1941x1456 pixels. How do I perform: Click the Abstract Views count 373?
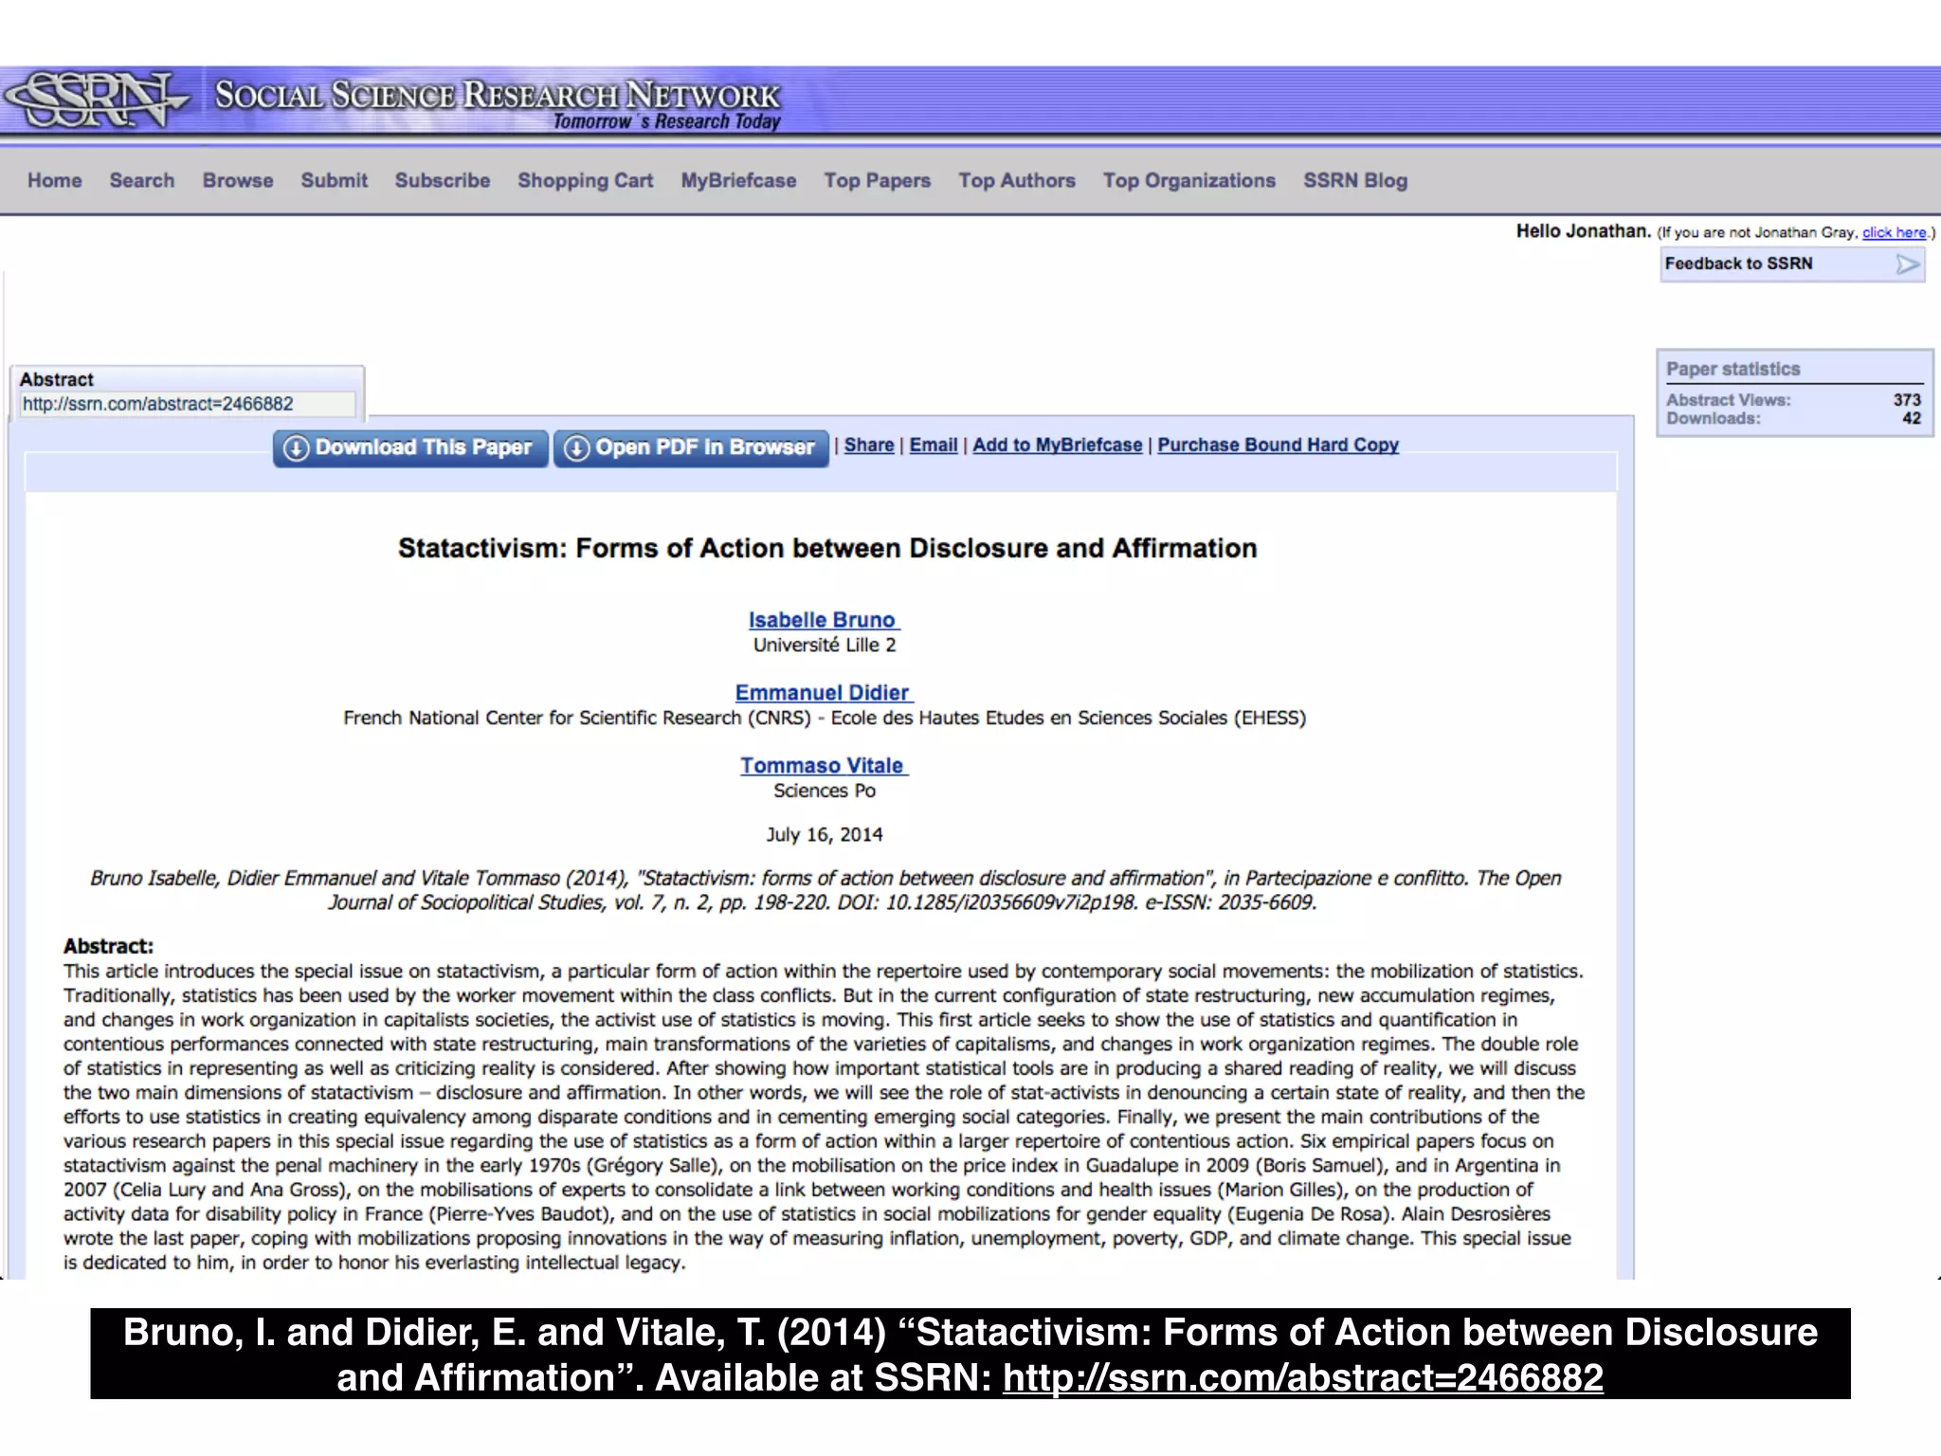click(x=1907, y=400)
